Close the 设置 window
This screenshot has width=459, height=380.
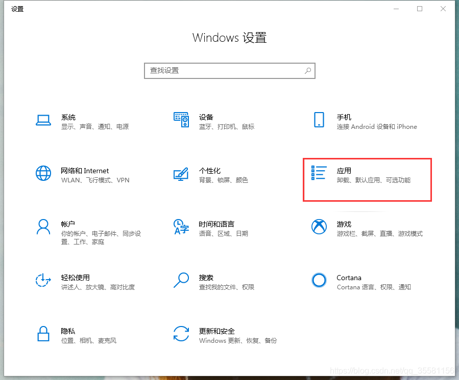click(443, 9)
